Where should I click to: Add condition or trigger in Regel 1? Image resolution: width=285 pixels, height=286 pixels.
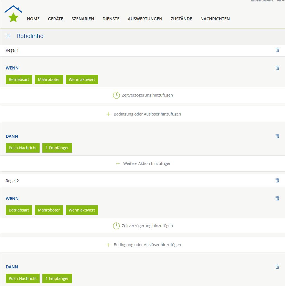pyautogui.click(x=144, y=114)
